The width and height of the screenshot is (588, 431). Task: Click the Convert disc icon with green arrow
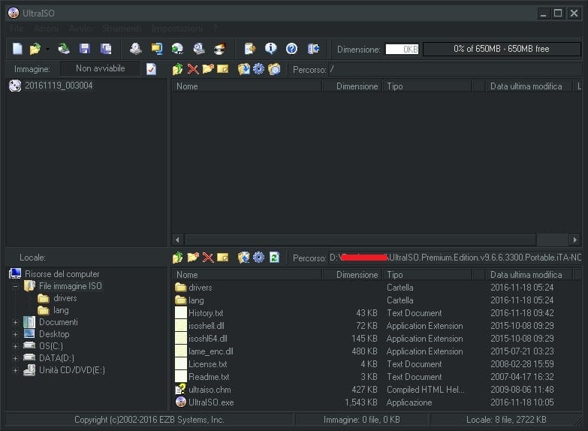point(177,49)
